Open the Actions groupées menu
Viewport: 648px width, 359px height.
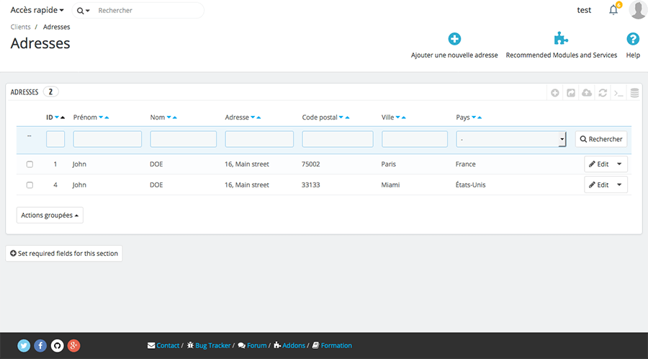click(50, 216)
